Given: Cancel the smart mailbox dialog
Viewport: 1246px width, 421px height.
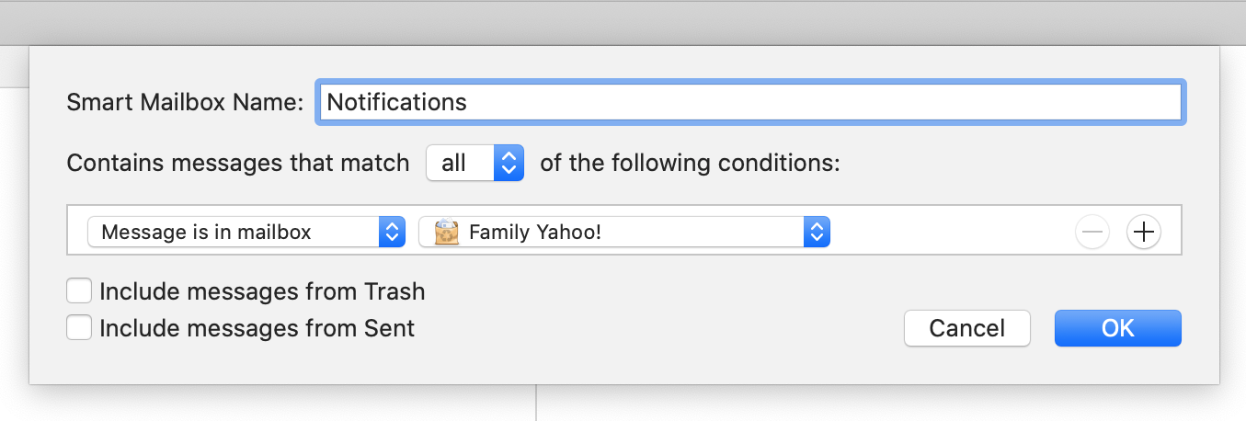Looking at the screenshot, I should pyautogui.click(x=967, y=328).
